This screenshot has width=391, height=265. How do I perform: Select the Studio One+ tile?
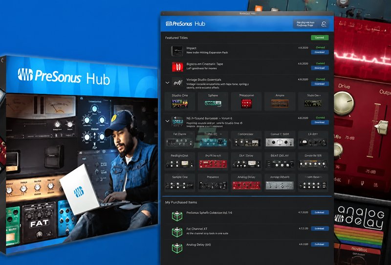[313, 101]
